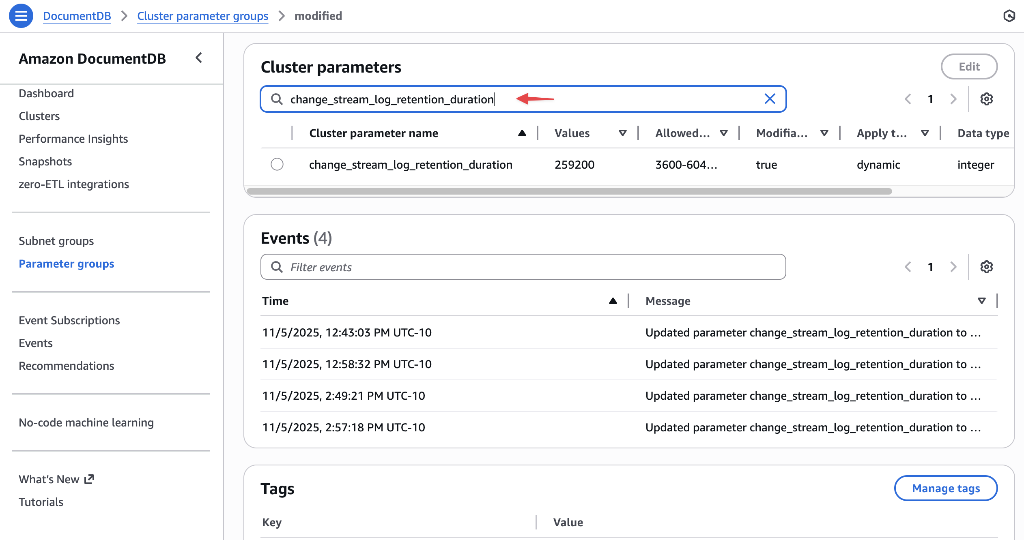
Task: Select the change_stream_log_retention_duration radio button
Action: click(x=278, y=165)
